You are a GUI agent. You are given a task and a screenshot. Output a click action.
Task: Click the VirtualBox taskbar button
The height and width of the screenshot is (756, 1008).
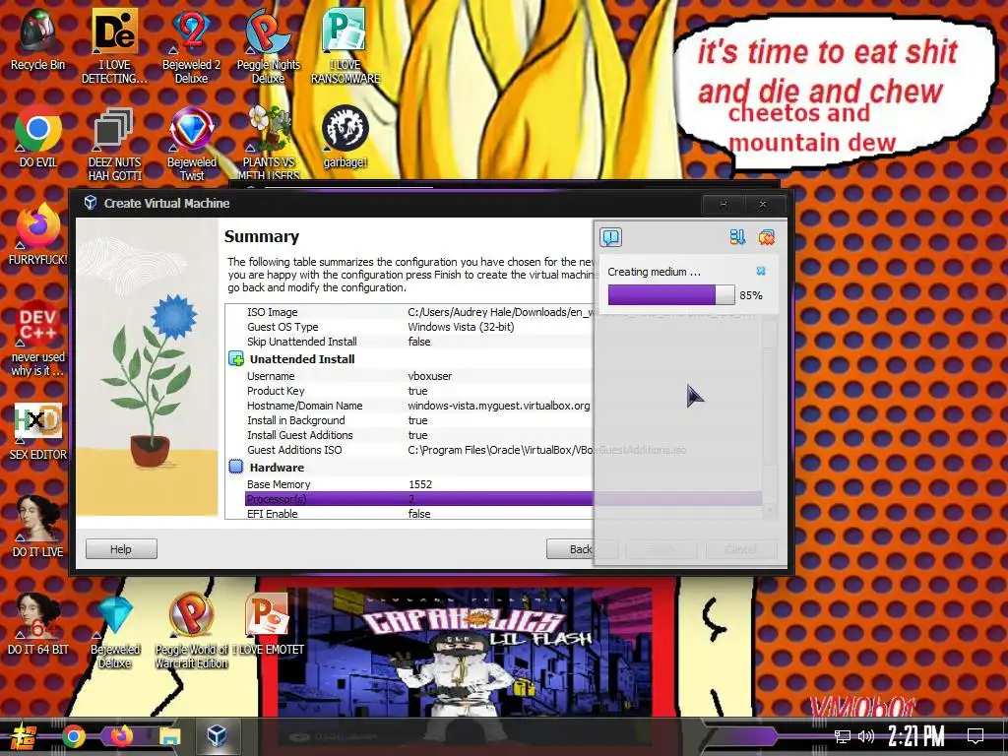[x=217, y=736]
